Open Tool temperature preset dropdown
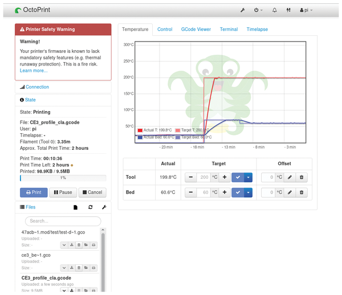The image size is (342, 295). [x=248, y=177]
